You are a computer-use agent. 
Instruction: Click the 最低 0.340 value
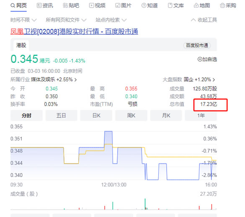pos(131,97)
